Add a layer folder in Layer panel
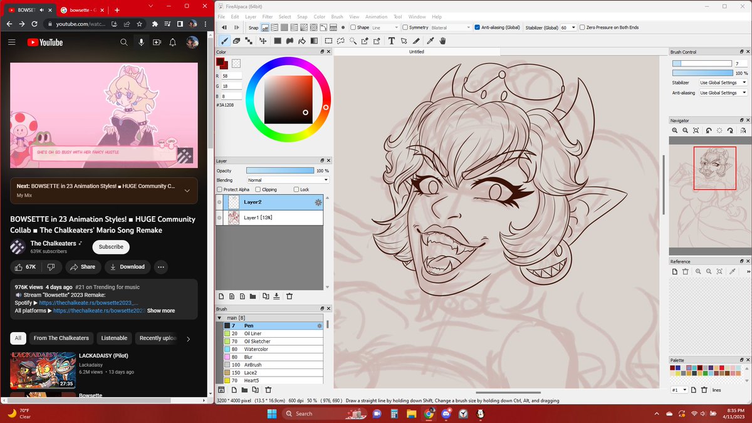 253,296
